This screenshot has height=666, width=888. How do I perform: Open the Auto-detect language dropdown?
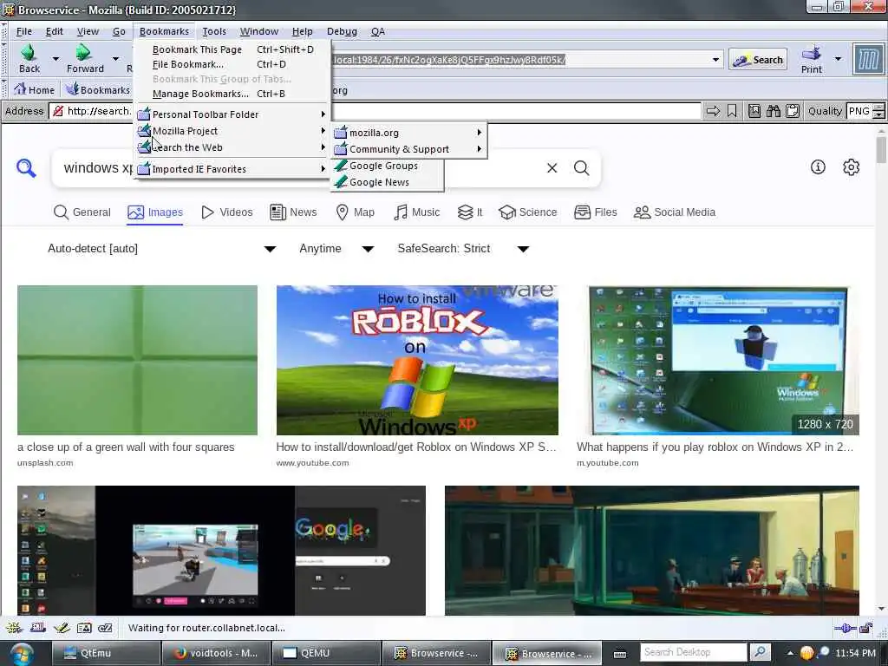[161, 249]
